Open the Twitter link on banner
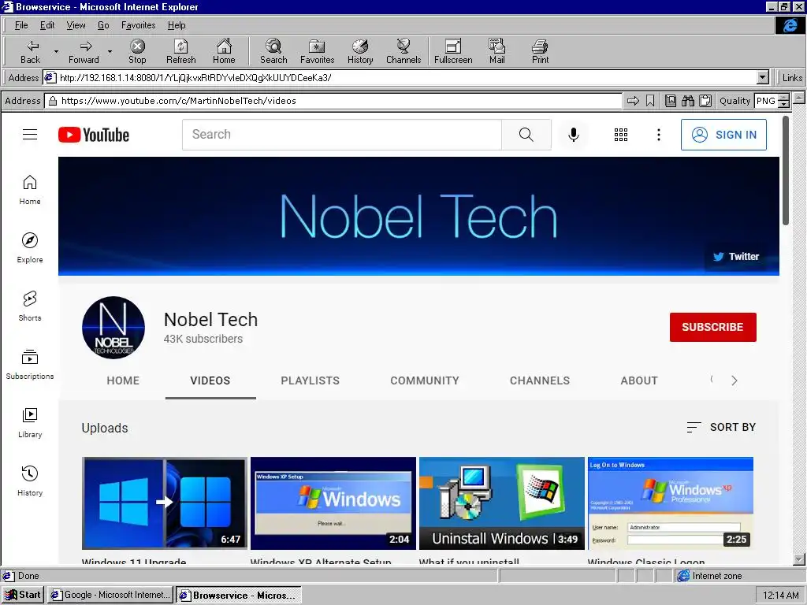 pos(735,256)
